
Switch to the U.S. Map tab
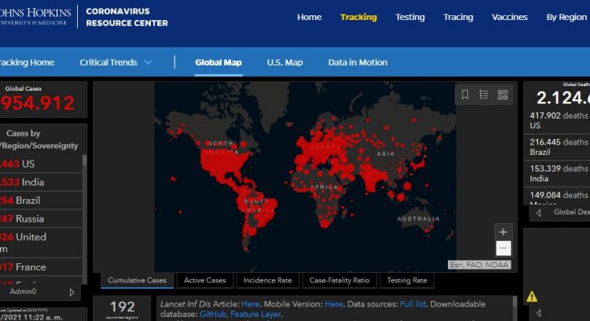click(285, 63)
